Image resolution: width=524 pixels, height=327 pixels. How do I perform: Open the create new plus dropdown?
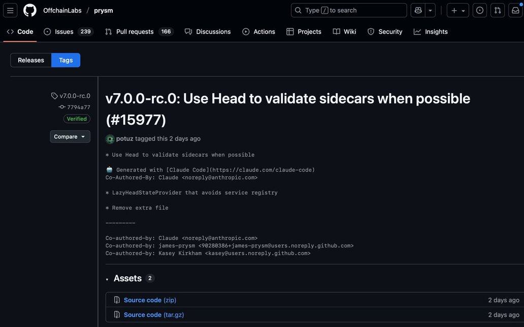click(457, 10)
